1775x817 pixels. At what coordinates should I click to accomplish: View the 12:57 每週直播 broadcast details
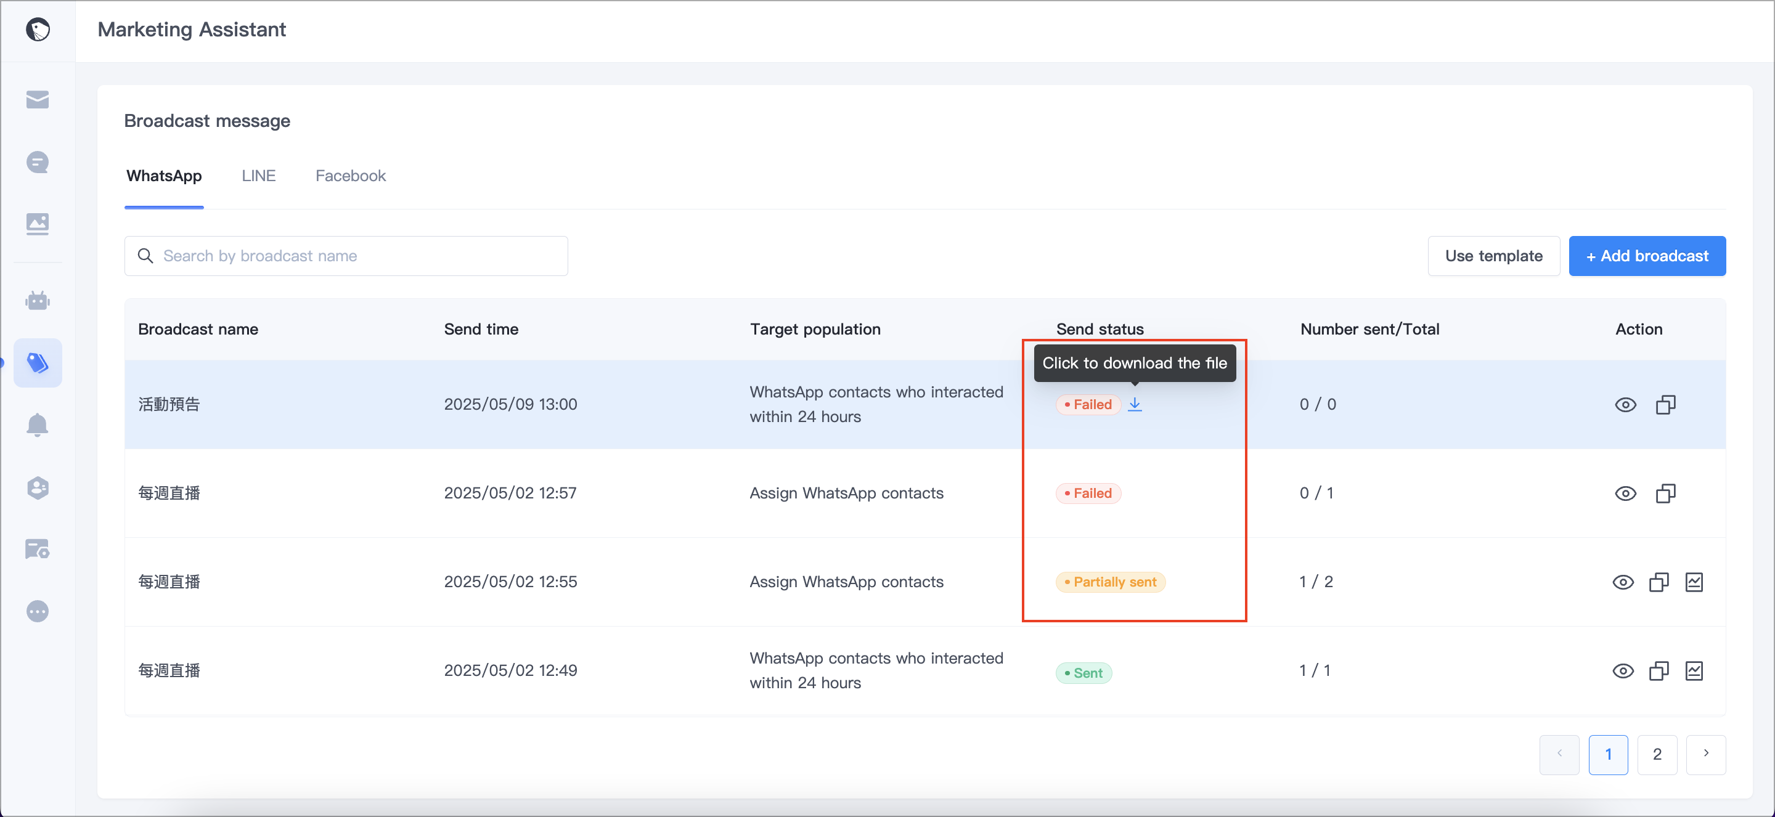pyautogui.click(x=1625, y=494)
